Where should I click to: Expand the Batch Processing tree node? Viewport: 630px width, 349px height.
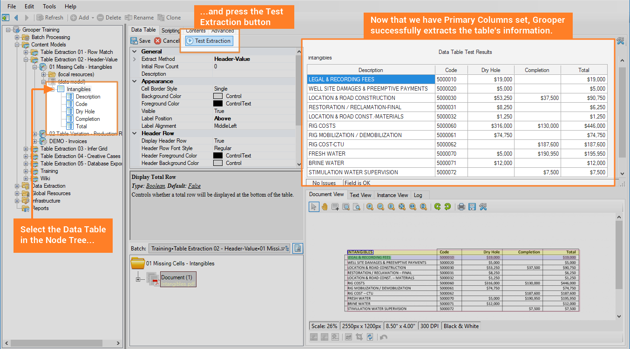(x=17, y=37)
